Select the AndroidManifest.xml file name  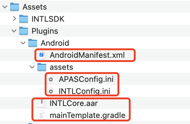[87, 55]
